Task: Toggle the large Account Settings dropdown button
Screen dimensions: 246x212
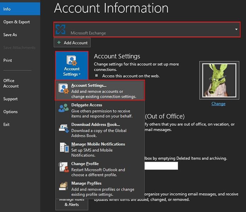Action: [x=72, y=65]
